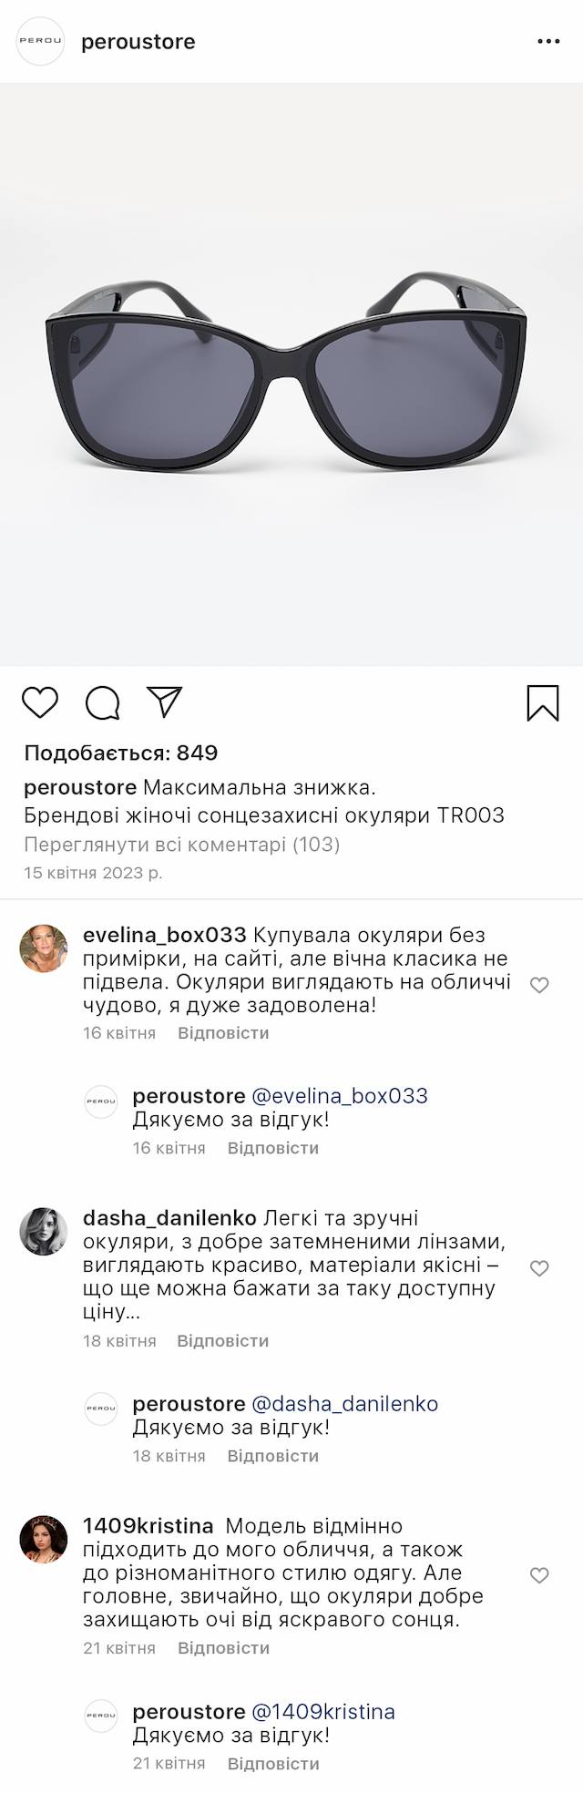583x1793 pixels.
Task: Like the post with the heart icon
Action: (40, 703)
